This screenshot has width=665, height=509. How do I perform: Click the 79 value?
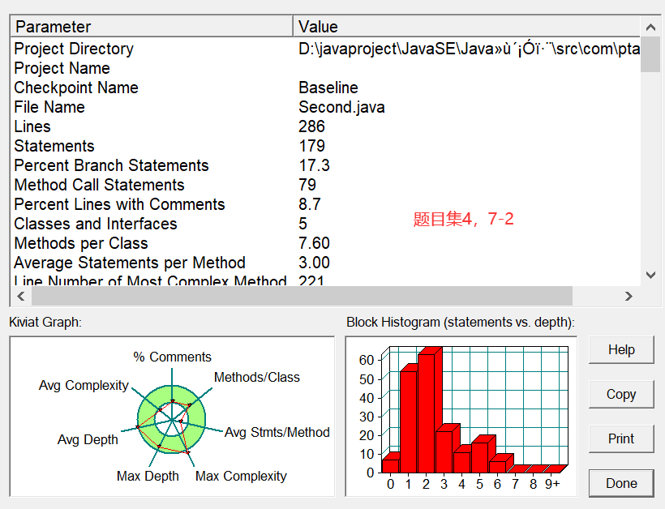[x=307, y=186]
